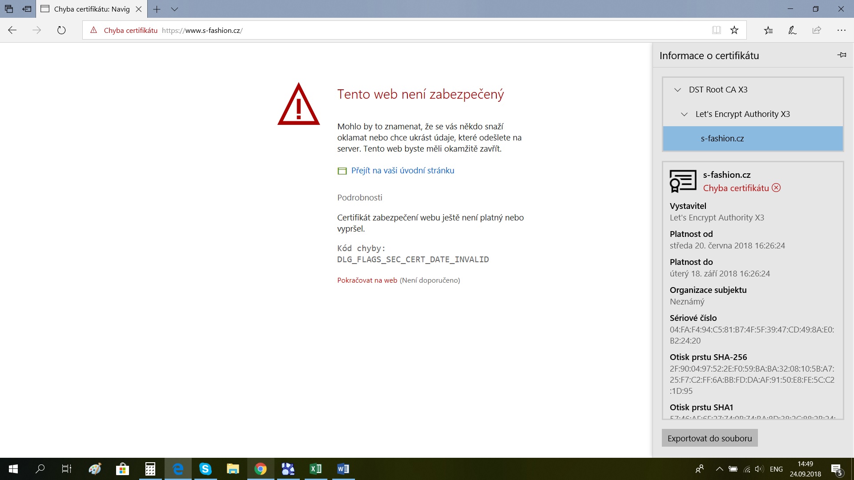
Task: Add page to favorites with star
Action: pyautogui.click(x=734, y=30)
